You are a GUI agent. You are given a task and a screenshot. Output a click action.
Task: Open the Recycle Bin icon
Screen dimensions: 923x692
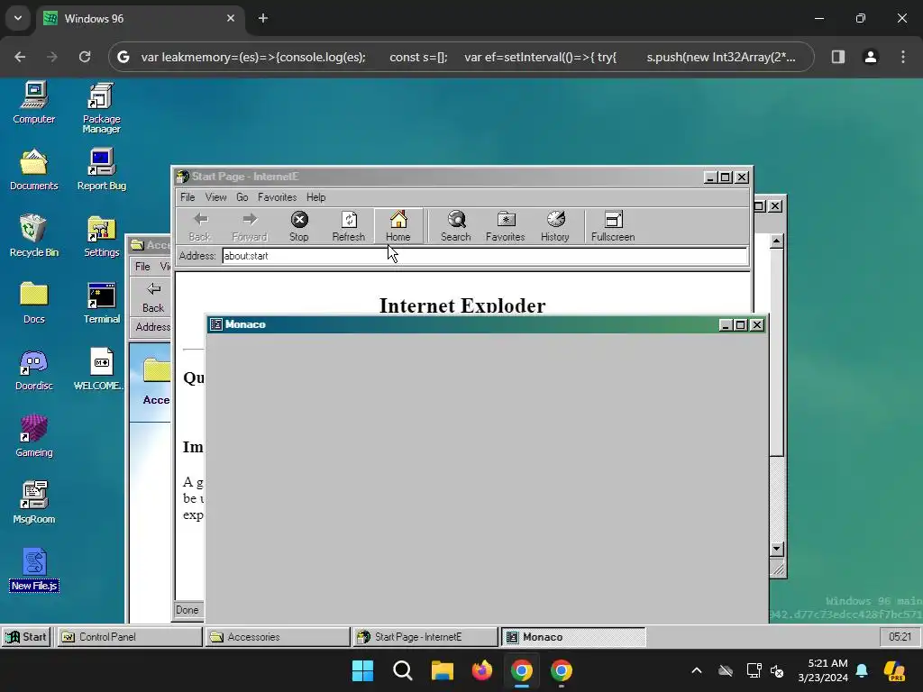pos(33,236)
